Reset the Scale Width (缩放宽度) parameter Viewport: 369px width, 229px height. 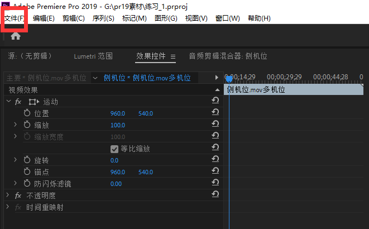tap(215, 136)
